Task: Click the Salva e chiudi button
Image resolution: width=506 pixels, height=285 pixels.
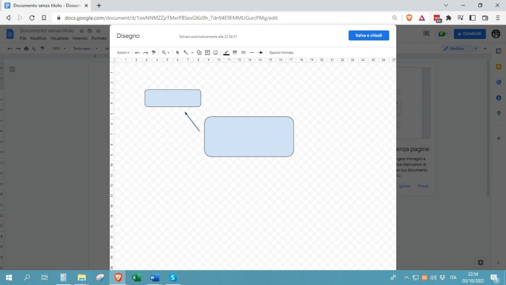Action: [369, 35]
